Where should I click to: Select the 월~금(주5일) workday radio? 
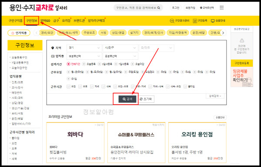(68, 72)
